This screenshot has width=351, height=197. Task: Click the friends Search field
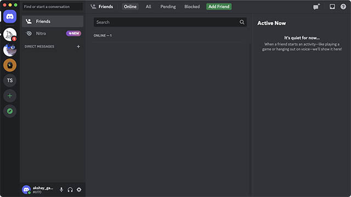(x=170, y=22)
